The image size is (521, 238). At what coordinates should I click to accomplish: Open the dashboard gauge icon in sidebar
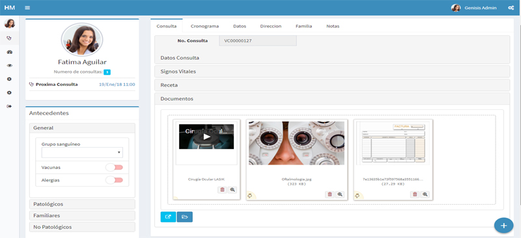(x=9, y=52)
